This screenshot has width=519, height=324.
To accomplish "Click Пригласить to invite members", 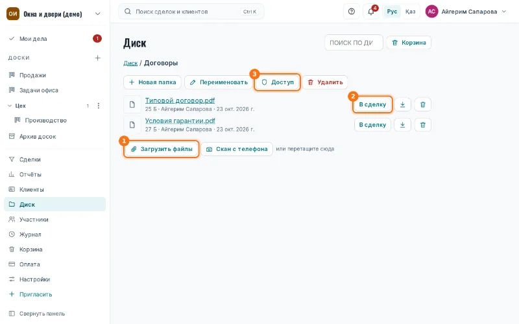I will coord(55,294).
